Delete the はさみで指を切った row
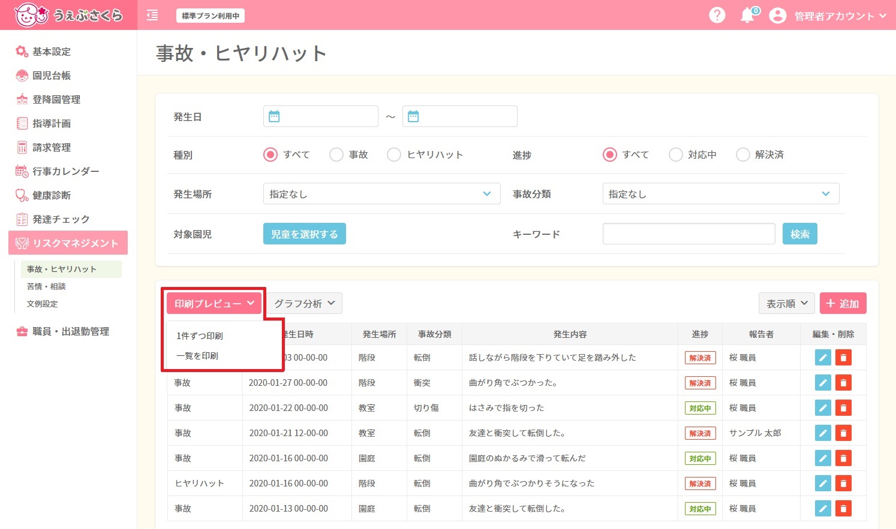 [x=843, y=408]
